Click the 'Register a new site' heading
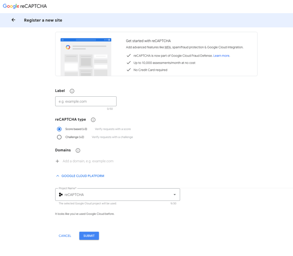 click(43, 20)
